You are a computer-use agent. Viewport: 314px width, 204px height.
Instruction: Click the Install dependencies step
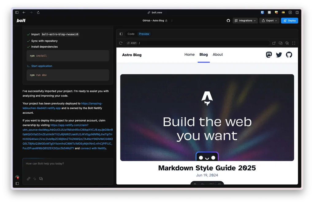coord(44,47)
